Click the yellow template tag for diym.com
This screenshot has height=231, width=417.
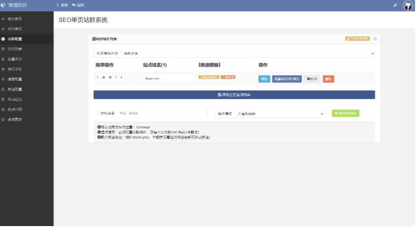click(209, 77)
